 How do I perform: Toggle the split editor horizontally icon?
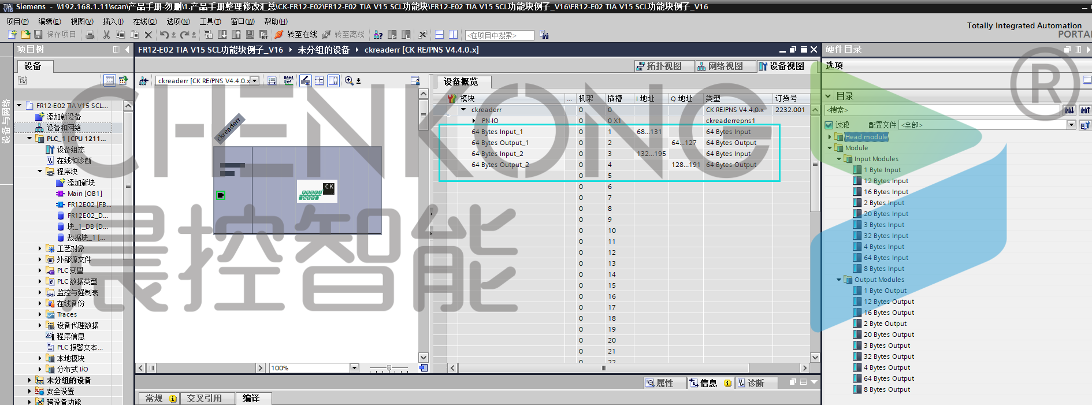coord(439,35)
